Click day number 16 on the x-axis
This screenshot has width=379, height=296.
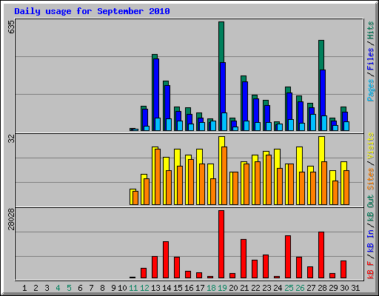coord(189,288)
